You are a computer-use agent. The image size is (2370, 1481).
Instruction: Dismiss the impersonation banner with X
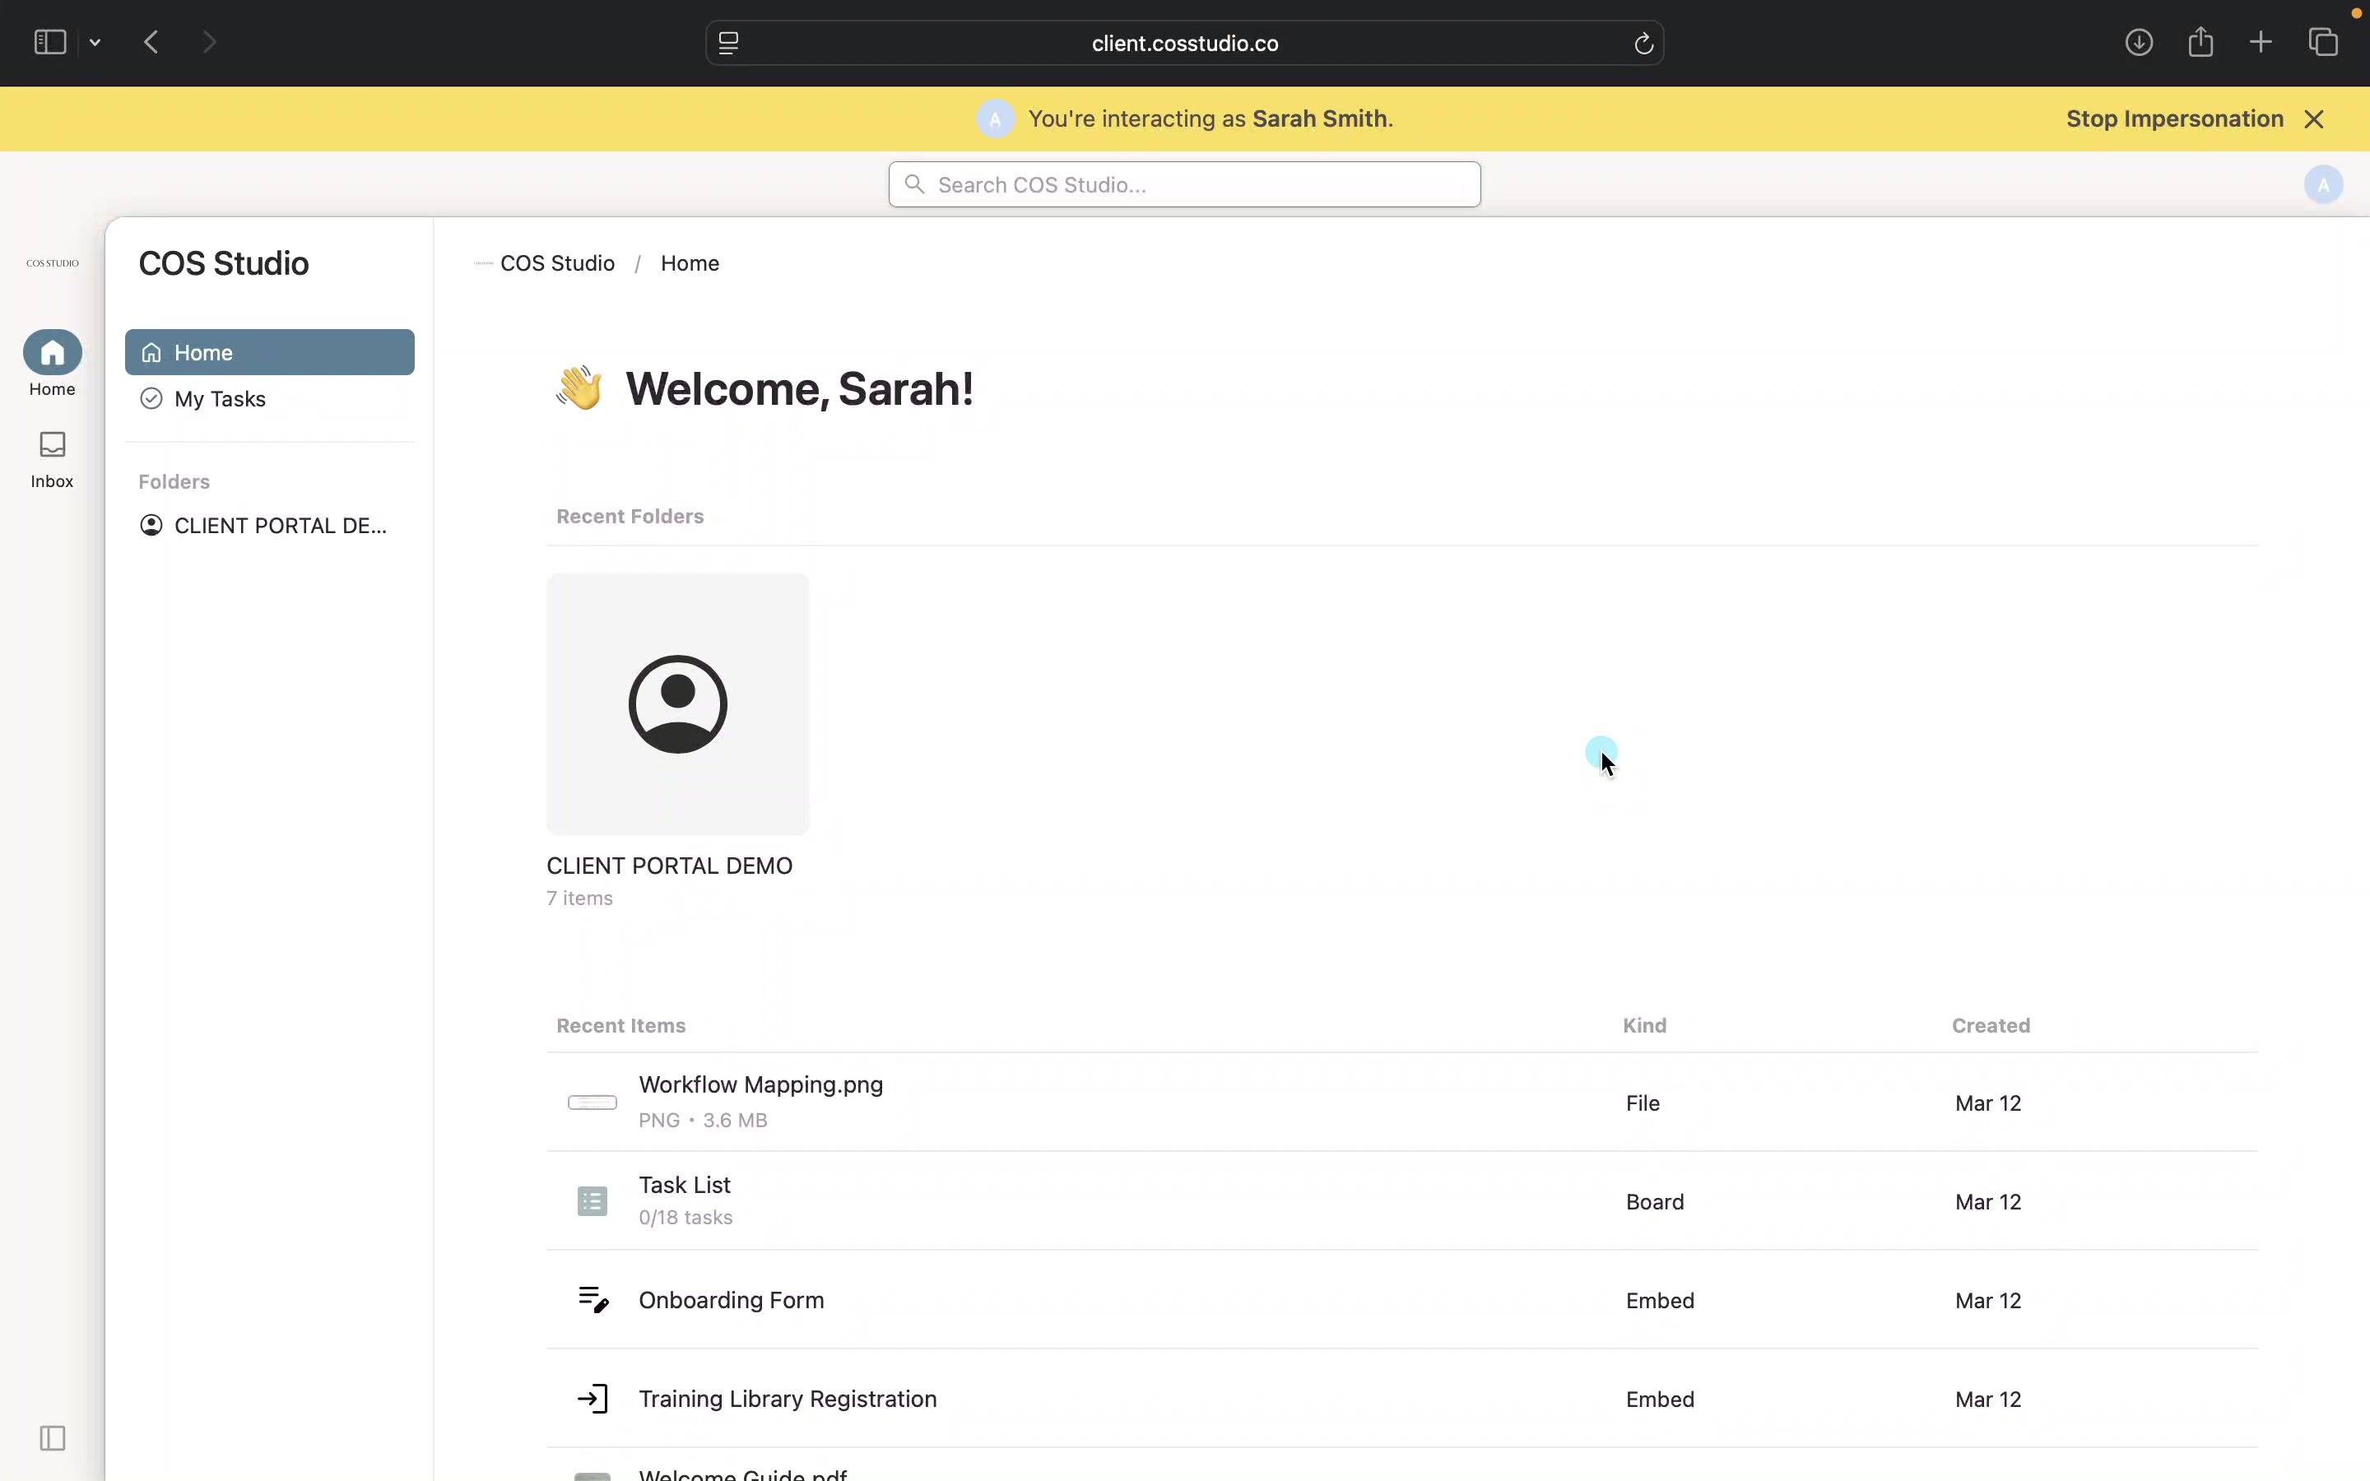coord(2314,118)
